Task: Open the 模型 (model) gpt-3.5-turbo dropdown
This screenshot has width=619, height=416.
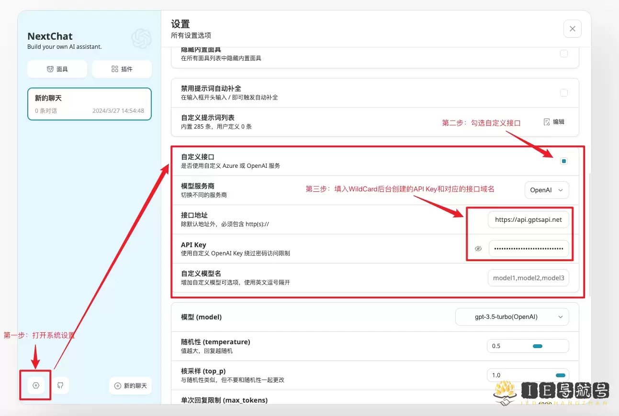Action: 512,317
